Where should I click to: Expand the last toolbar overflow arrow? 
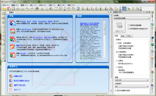141,9
